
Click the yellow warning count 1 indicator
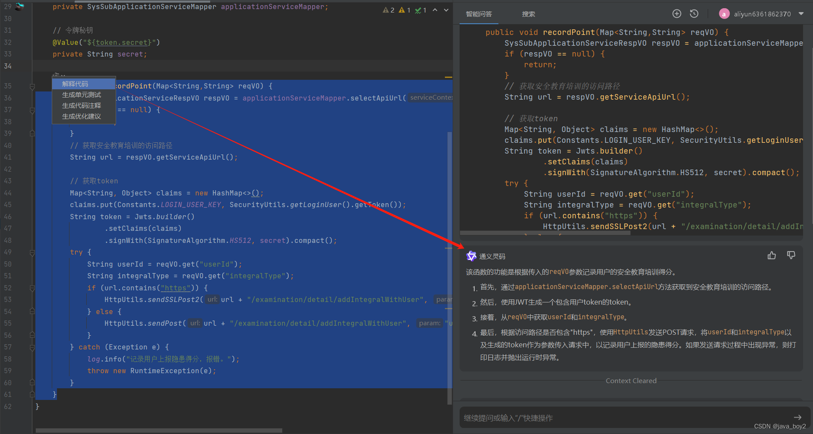405,10
